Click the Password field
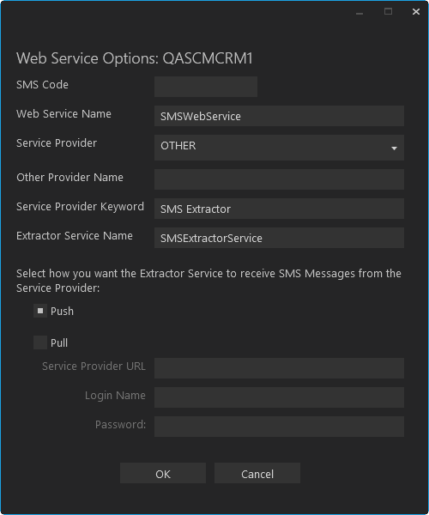 tap(279, 427)
